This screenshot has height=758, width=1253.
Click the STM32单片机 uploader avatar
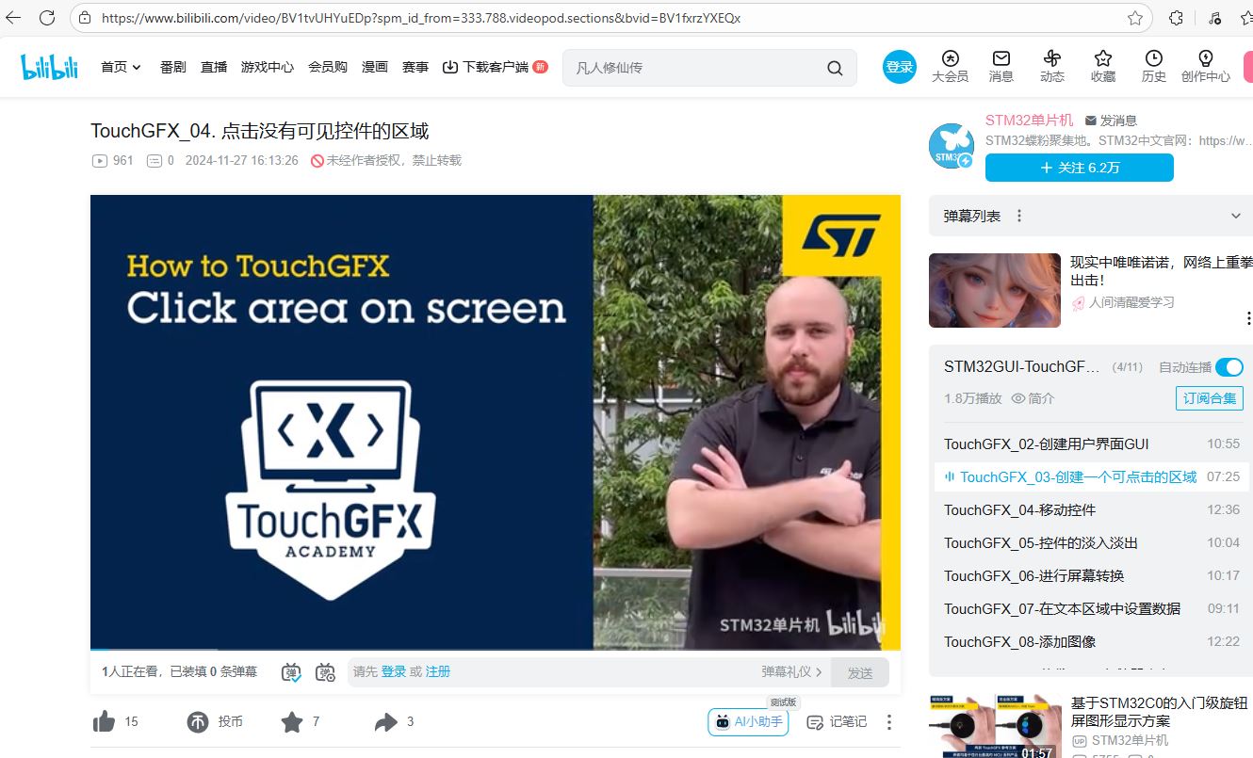(952, 146)
